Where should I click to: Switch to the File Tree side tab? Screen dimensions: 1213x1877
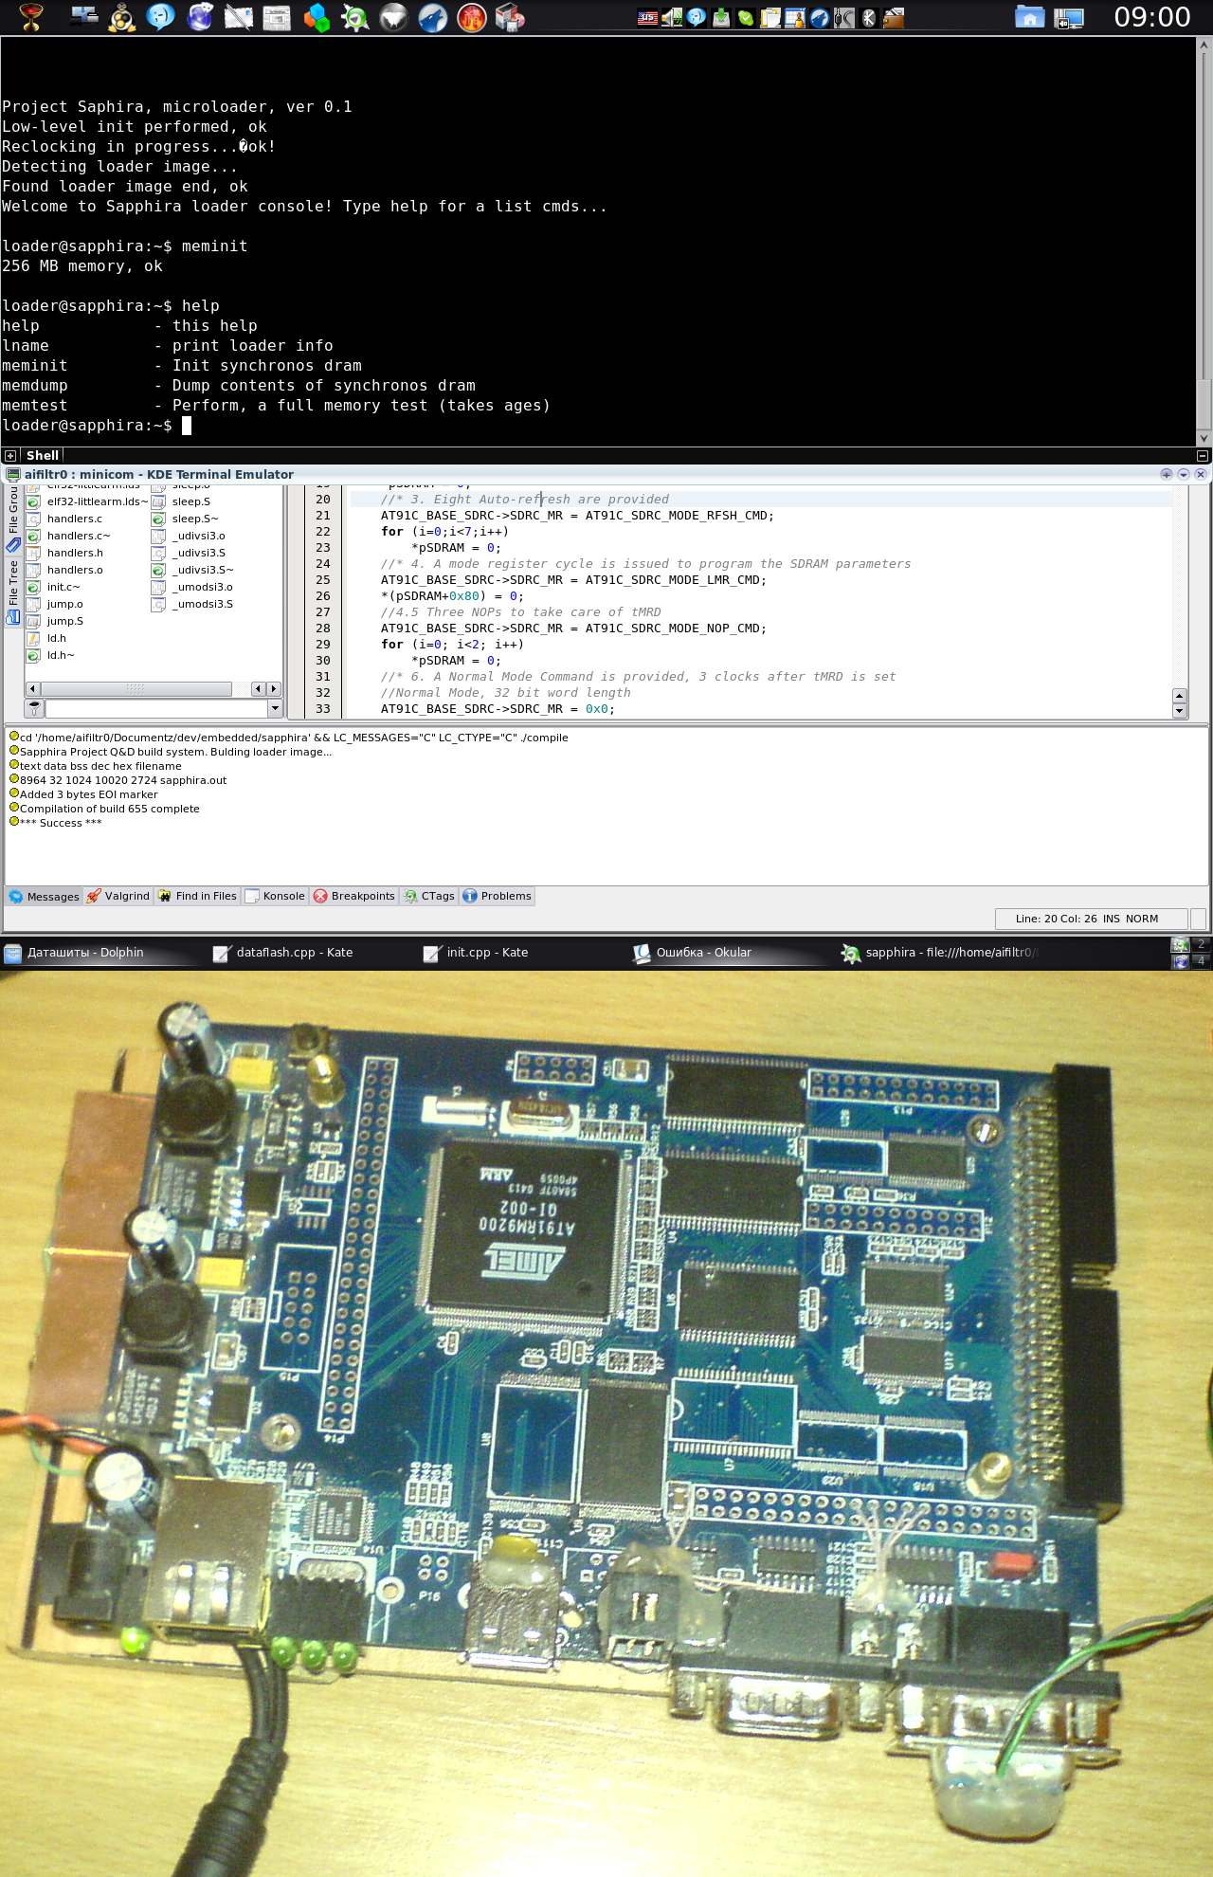(13, 592)
